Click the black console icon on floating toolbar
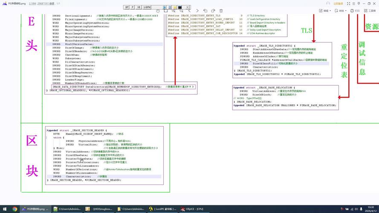The width and height of the screenshot is (379, 213). 180,7
